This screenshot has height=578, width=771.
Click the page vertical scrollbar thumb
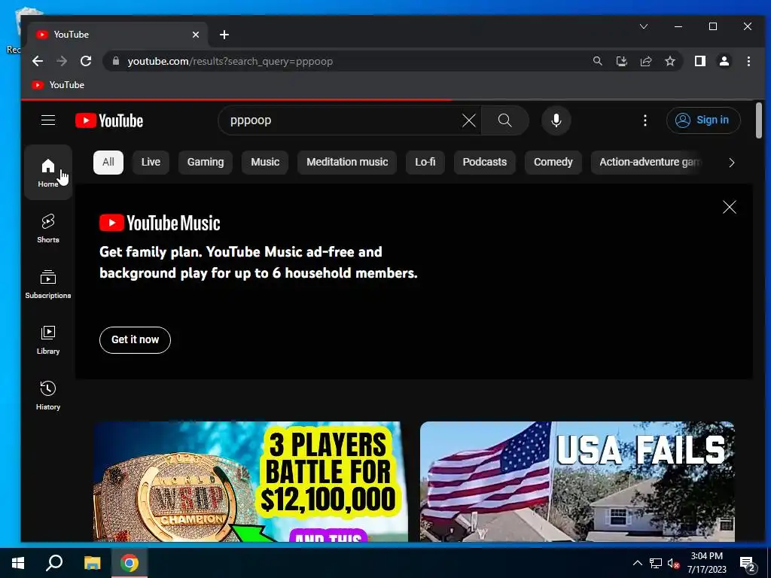[x=759, y=120]
